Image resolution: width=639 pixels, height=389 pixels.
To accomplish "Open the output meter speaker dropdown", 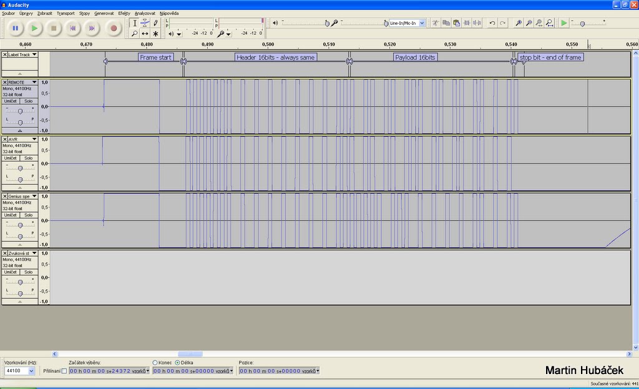I will (x=179, y=34).
